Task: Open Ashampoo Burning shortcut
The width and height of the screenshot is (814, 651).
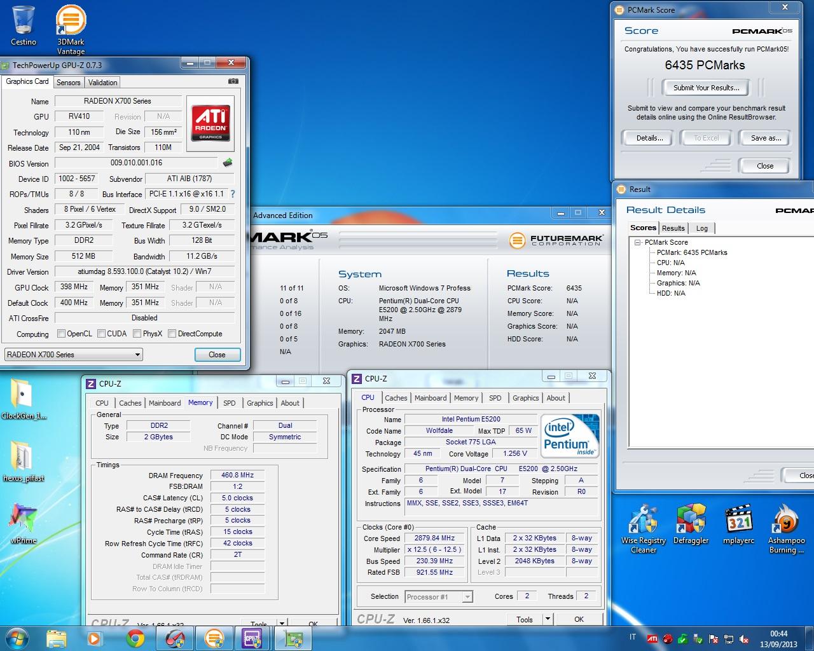Action: coord(786,528)
